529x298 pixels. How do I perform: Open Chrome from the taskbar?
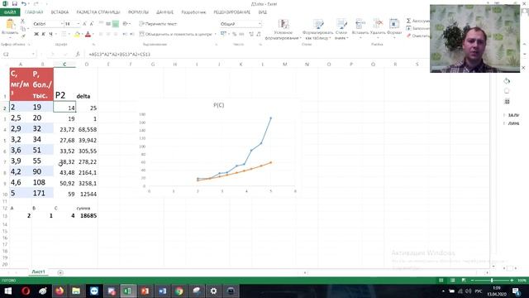pos(179,291)
